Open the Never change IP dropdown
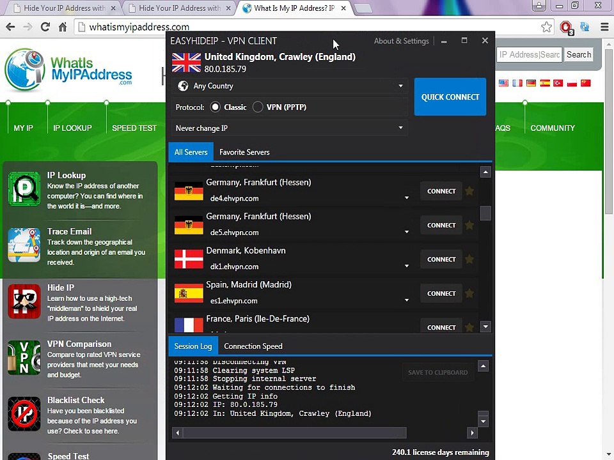The height and width of the screenshot is (460, 614). click(x=289, y=128)
